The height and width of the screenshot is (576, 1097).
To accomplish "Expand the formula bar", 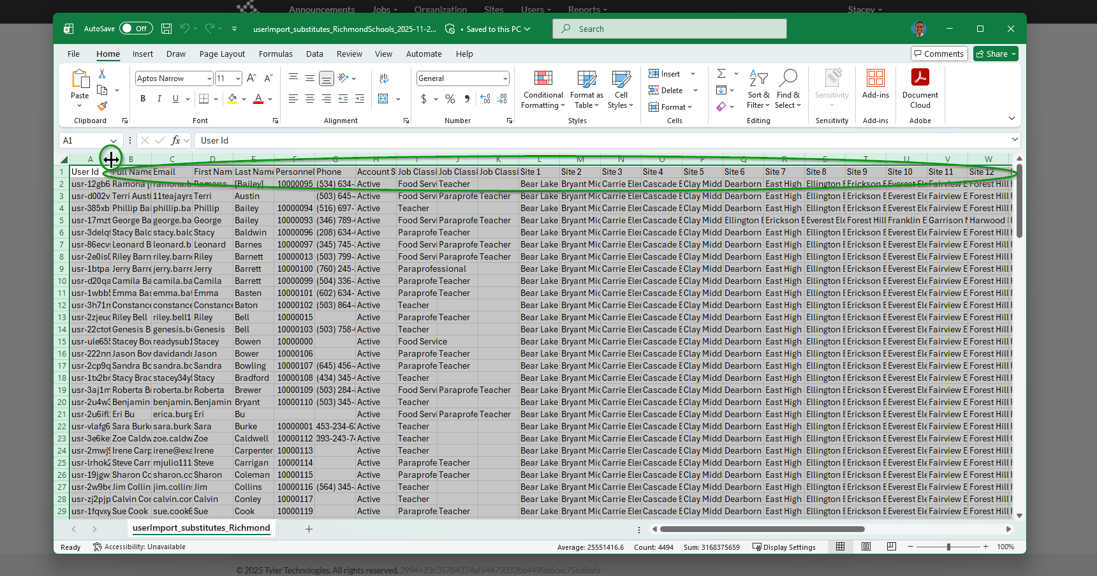I will click(1015, 140).
